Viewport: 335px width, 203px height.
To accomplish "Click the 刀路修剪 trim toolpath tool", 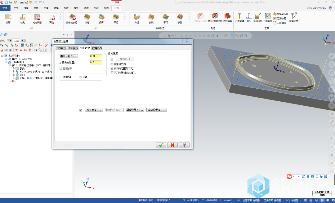I will [x=280, y=18].
